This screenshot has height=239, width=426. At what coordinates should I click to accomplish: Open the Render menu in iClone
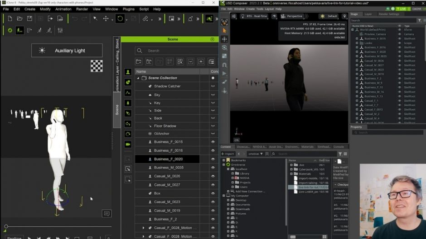tap(82, 9)
